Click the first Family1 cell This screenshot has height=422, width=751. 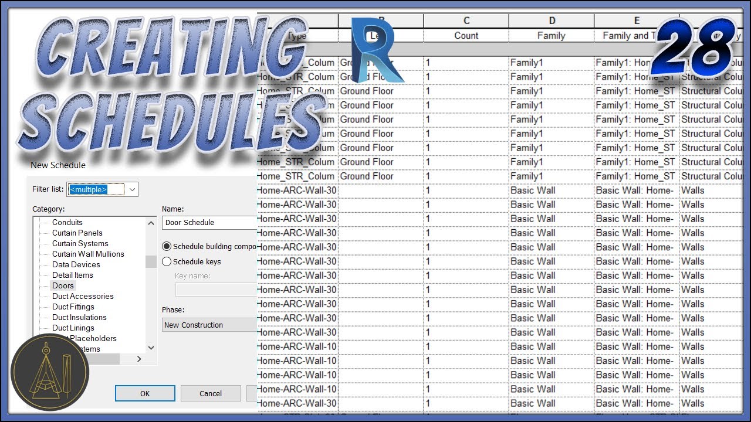552,63
